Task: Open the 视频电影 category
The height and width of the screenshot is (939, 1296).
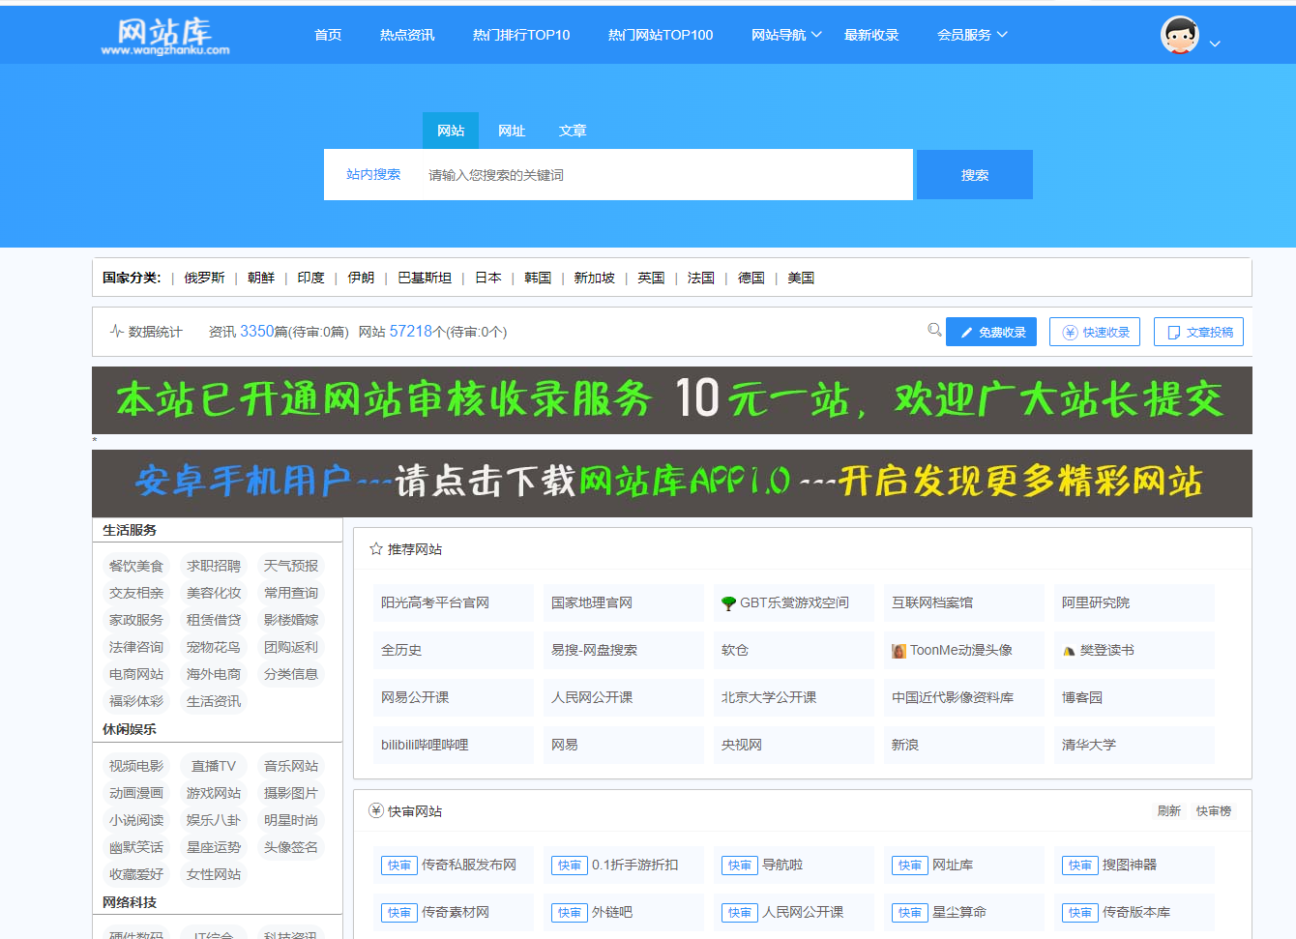Action: (136, 766)
